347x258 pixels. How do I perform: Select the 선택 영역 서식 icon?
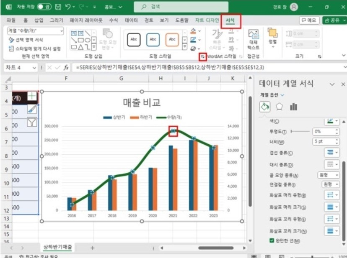click(x=25, y=40)
